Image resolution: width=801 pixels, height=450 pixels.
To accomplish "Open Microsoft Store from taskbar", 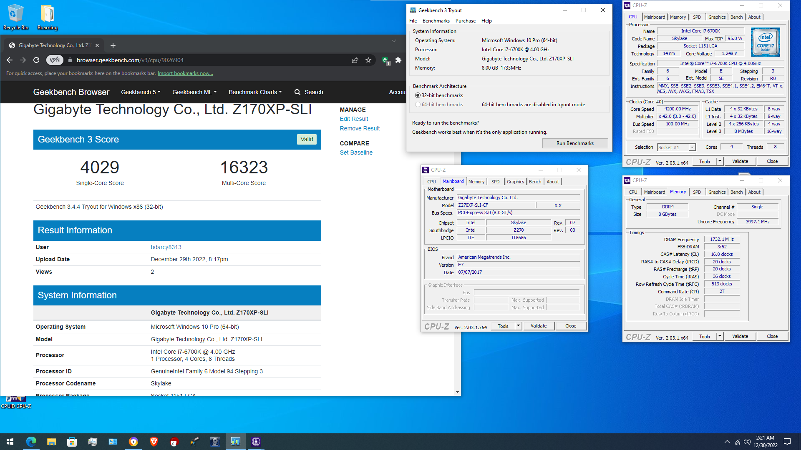I will [x=72, y=442].
